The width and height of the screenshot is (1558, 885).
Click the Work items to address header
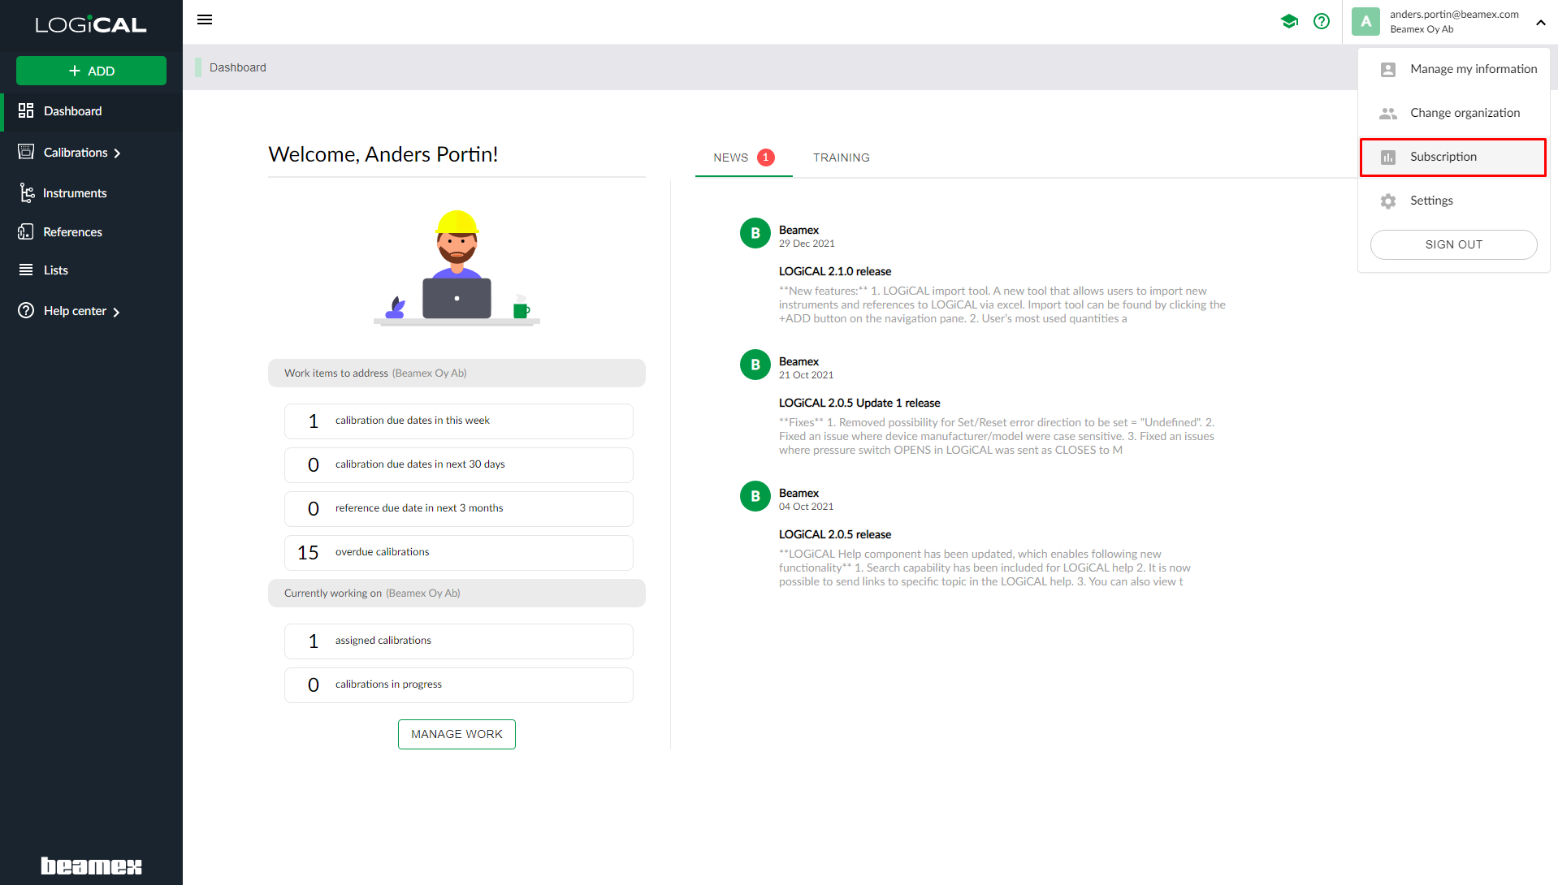coord(457,373)
